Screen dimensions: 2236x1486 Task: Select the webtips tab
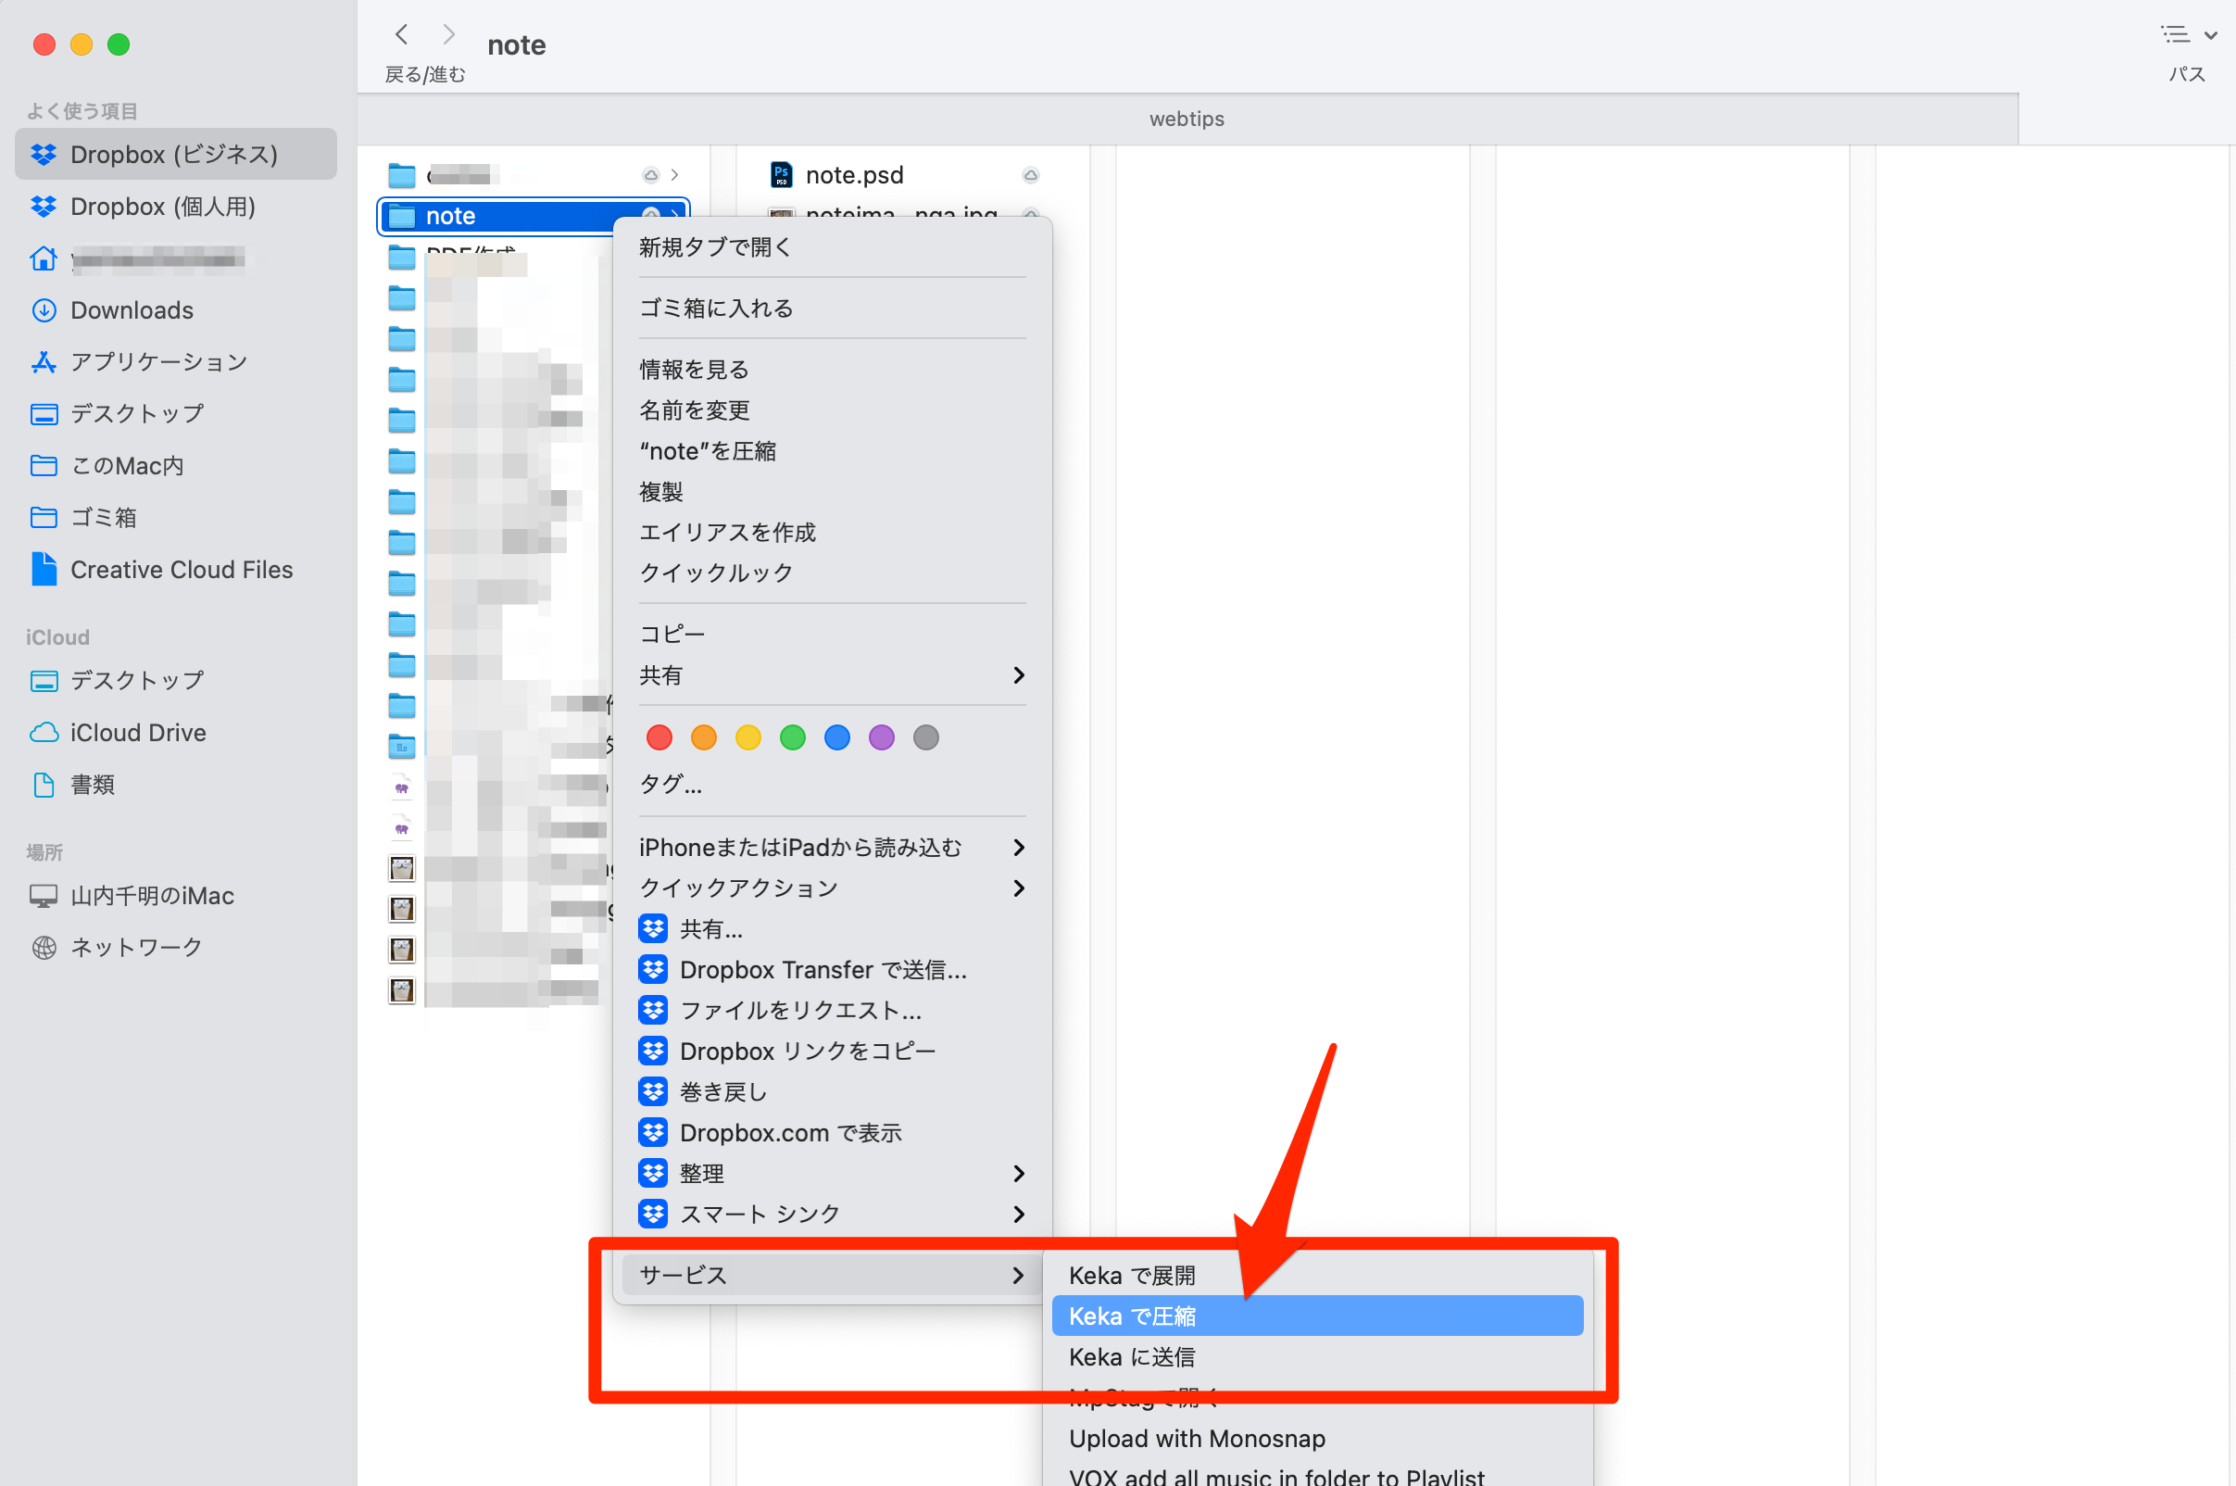click(1187, 119)
